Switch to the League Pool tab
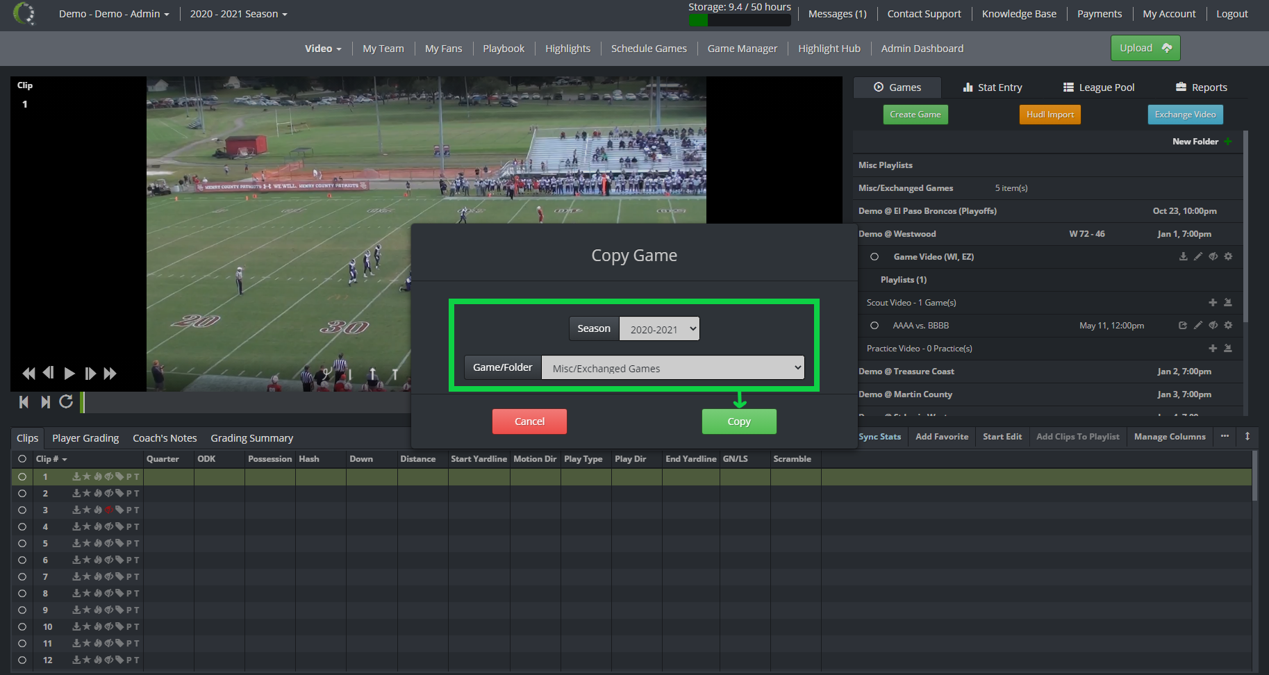 pos(1099,87)
